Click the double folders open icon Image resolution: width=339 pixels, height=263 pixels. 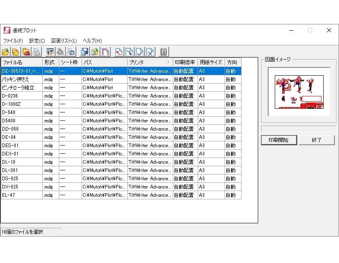pos(16,52)
